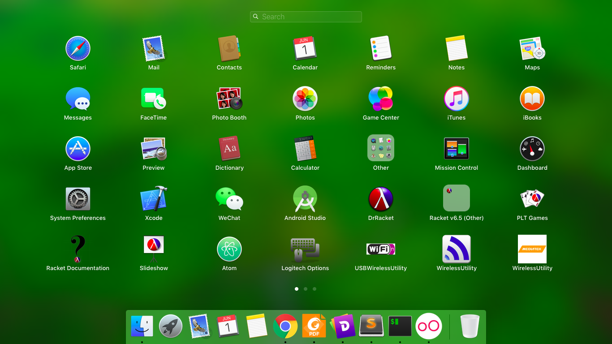Open Notes from the Dock

click(x=257, y=326)
